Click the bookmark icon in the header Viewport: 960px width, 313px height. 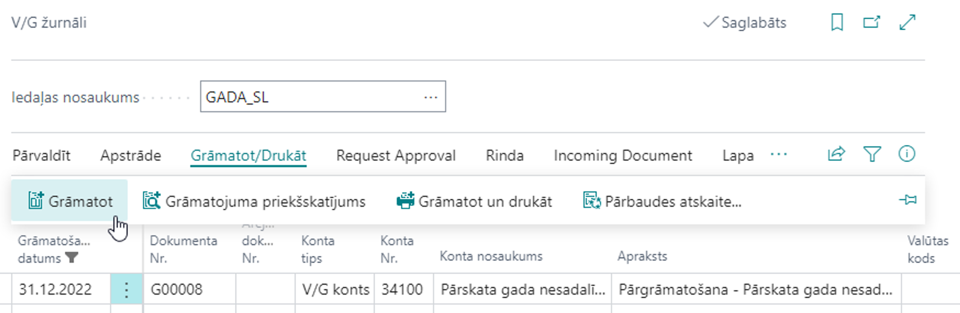click(x=837, y=22)
